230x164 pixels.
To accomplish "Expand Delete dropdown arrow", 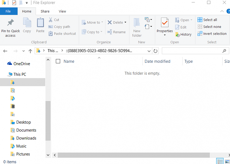I will pos(125,22).
